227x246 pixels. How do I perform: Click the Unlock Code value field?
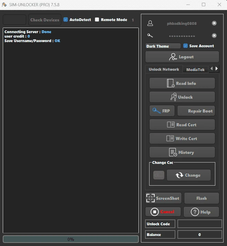click(199, 224)
